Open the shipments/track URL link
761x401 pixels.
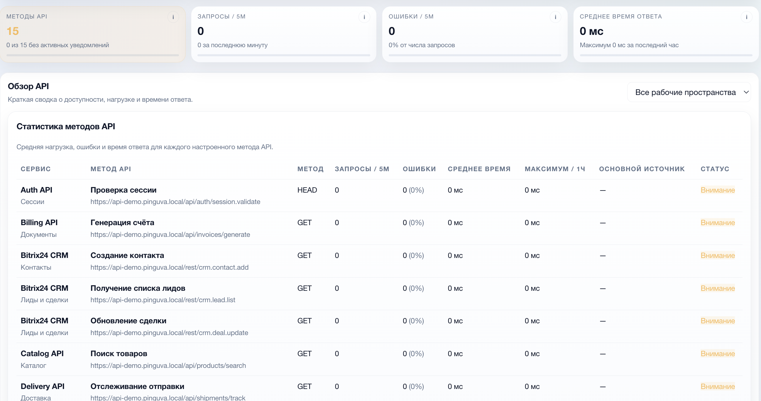pyautogui.click(x=168, y=397)
